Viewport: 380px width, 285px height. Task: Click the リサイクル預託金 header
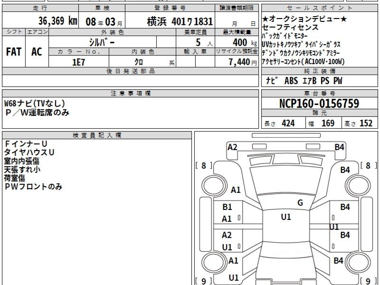coord(237,52)
